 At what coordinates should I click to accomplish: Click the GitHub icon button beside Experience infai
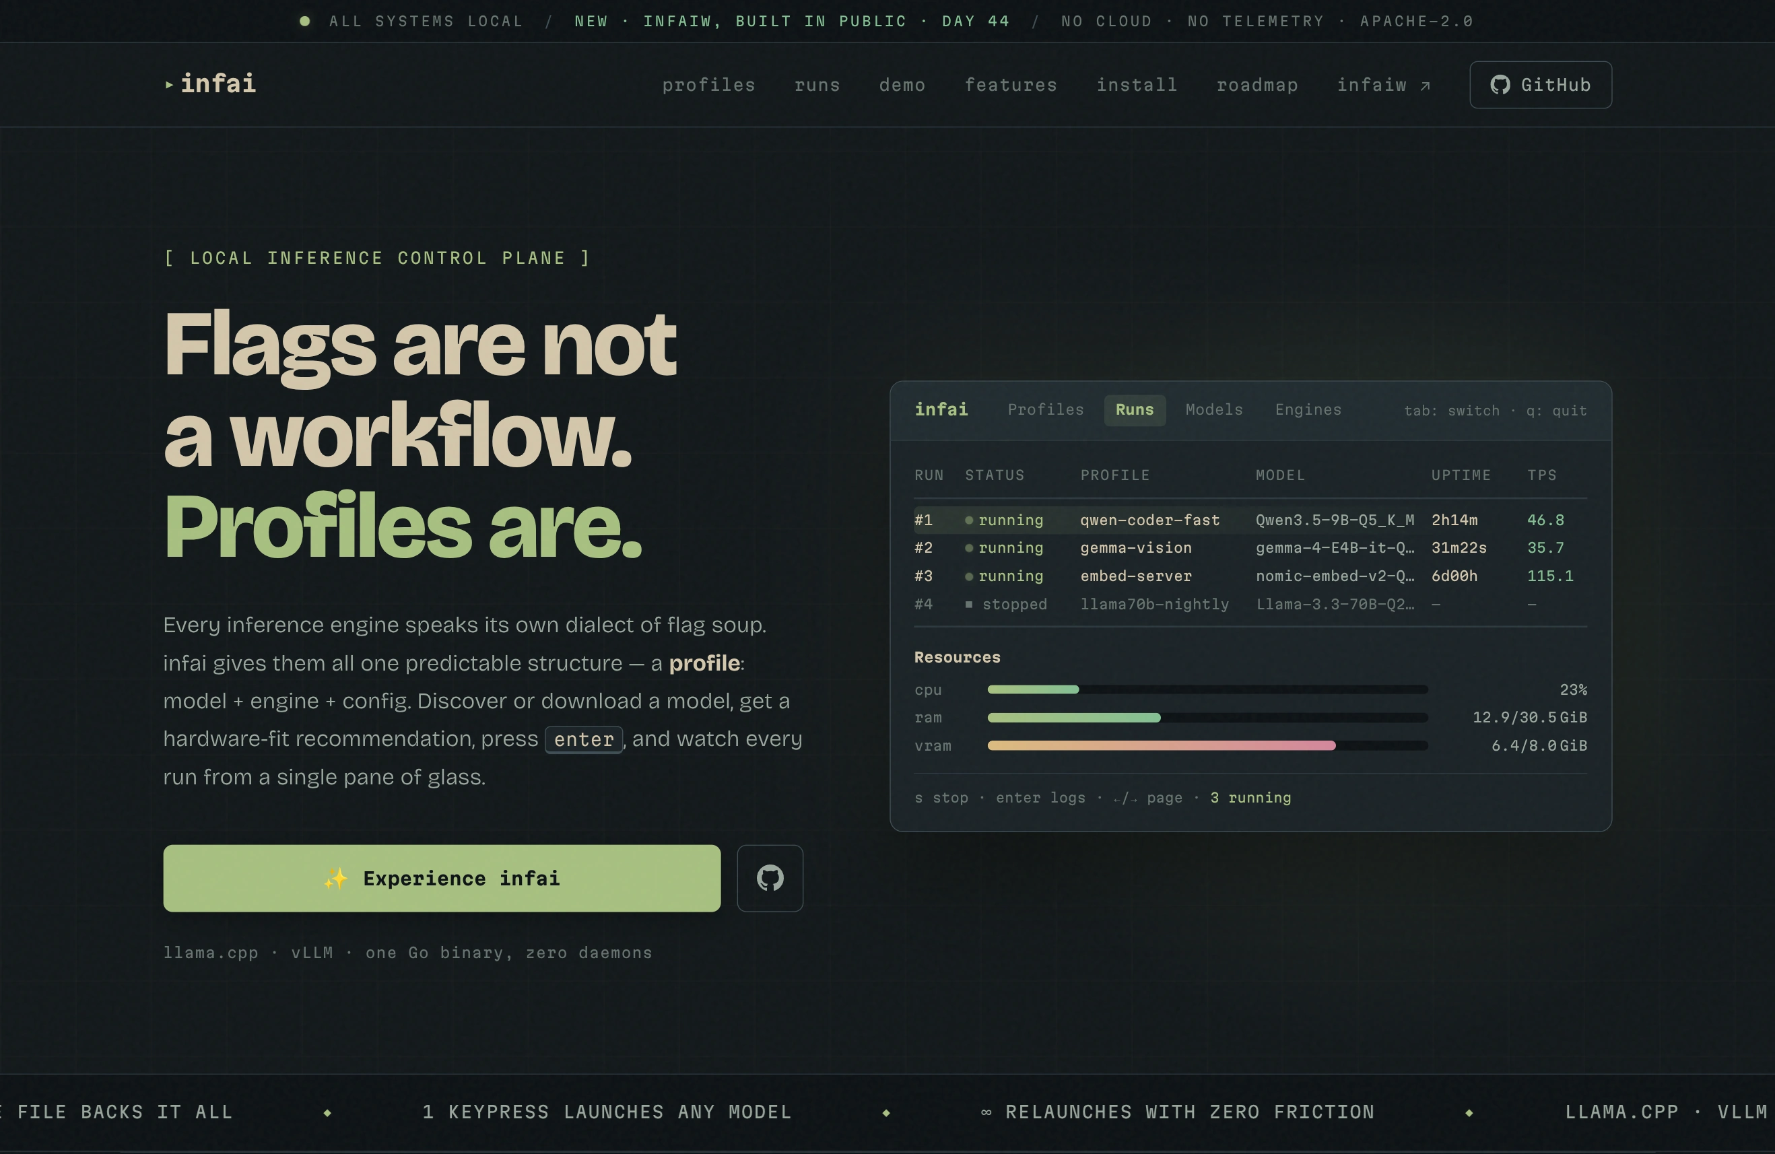pos(770,878)
